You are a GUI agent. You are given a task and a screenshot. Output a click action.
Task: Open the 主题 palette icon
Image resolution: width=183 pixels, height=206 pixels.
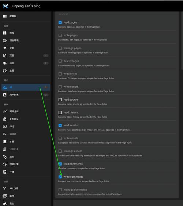tap(5, 71)
